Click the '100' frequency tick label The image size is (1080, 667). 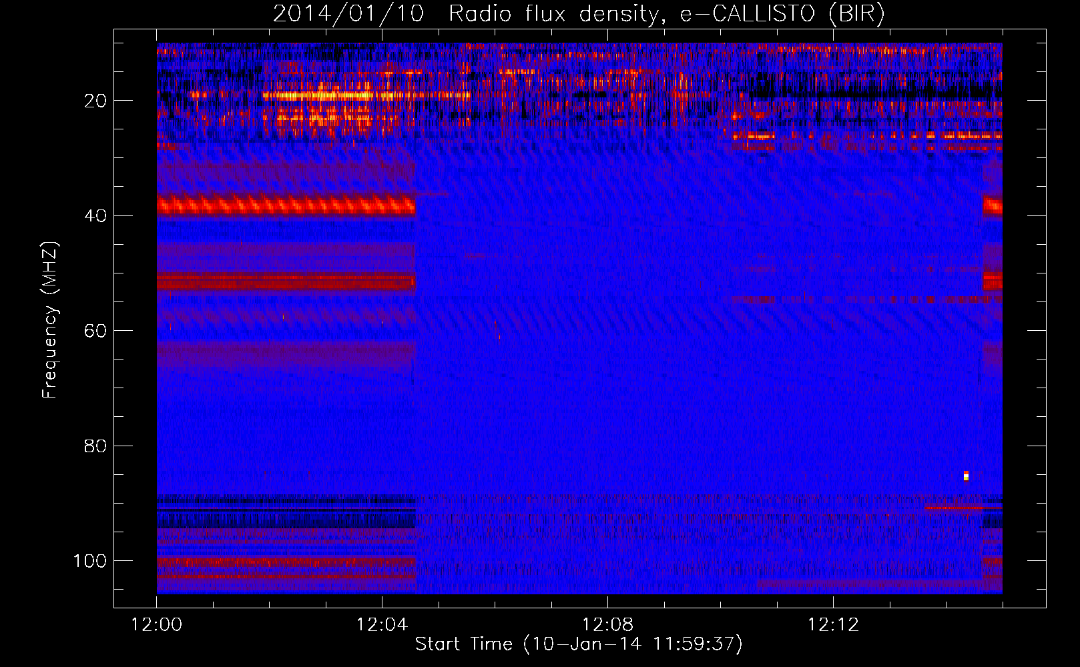[90, 561]
